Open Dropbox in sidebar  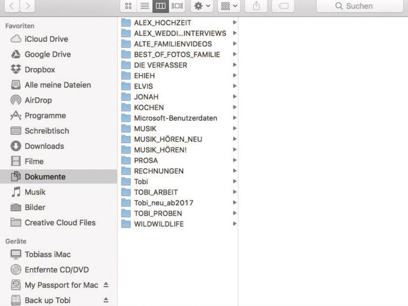[58, 70]
